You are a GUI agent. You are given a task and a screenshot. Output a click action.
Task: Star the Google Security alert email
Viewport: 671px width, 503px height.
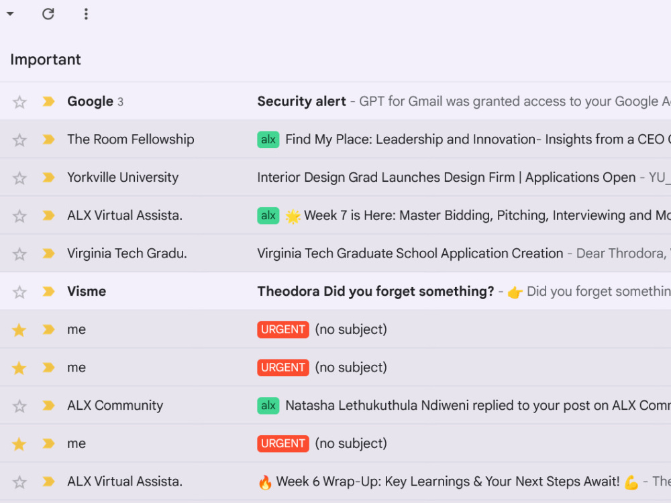[x=19, y=102]
